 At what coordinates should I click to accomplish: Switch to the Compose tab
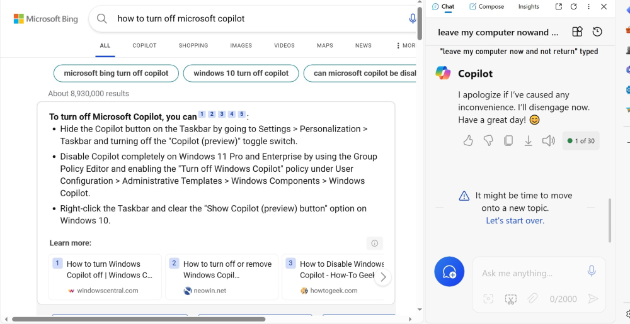click(x=486, y=7)
